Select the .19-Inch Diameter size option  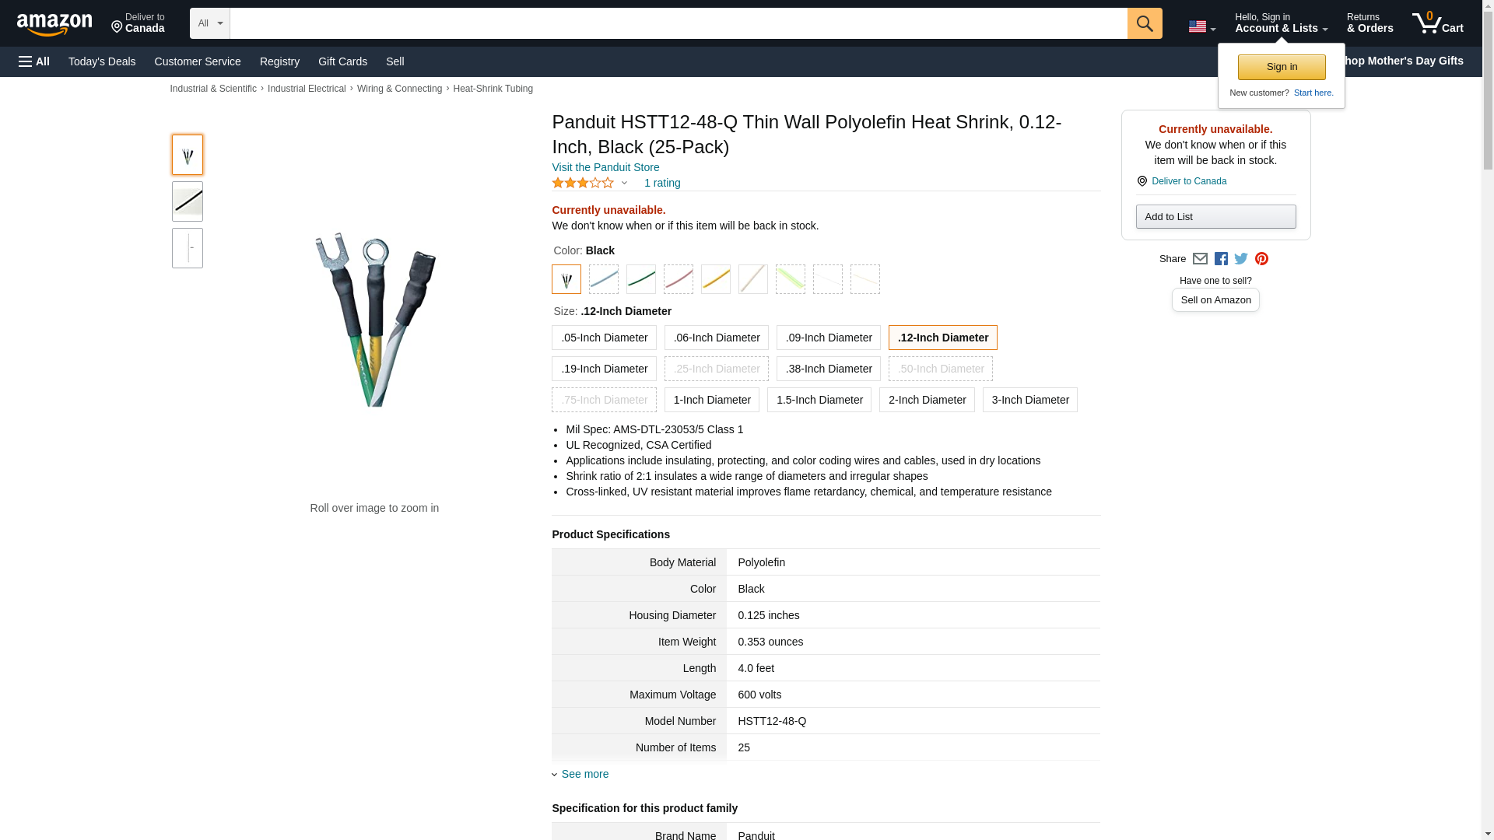pyautogui.click(x=604, y=369)
